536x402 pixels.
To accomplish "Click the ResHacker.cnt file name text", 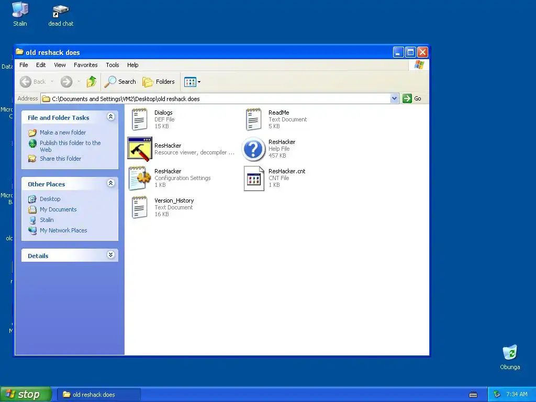I will (287, 171).
